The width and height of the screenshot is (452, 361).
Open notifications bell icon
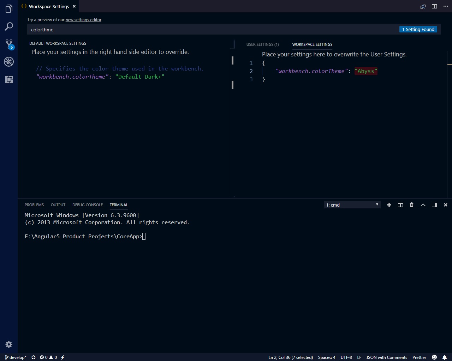pyautogui.click(x=445, y=357)
